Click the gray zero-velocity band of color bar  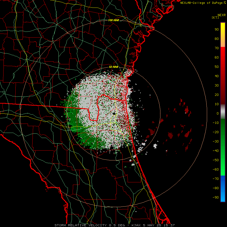click(223, 112)
